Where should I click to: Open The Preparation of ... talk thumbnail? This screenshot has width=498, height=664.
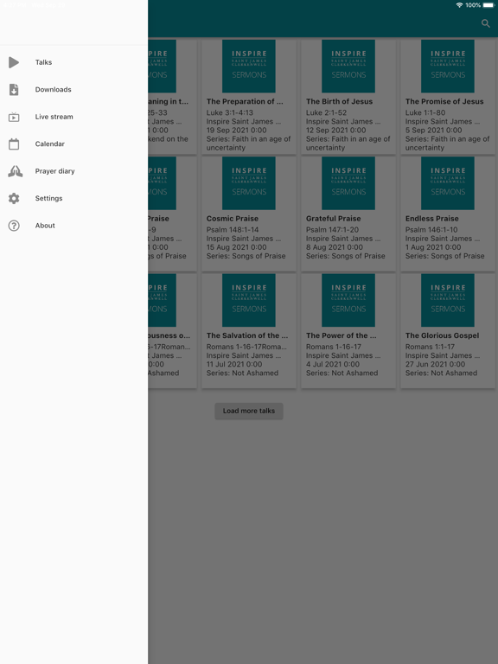249,66
